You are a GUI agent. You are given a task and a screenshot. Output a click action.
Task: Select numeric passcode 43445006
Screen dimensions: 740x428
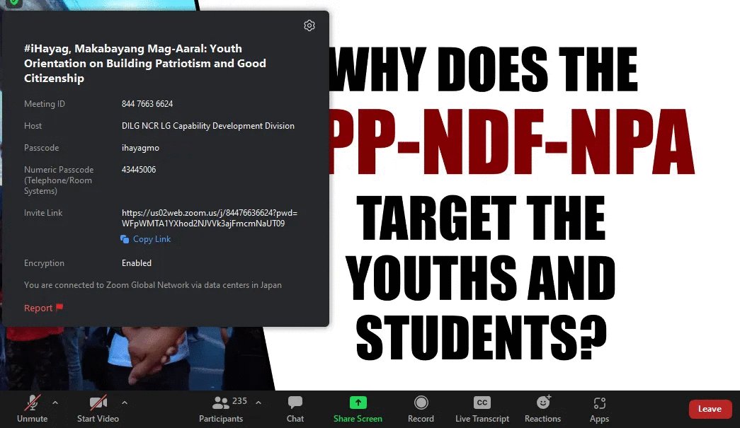(x=139, y=169)
